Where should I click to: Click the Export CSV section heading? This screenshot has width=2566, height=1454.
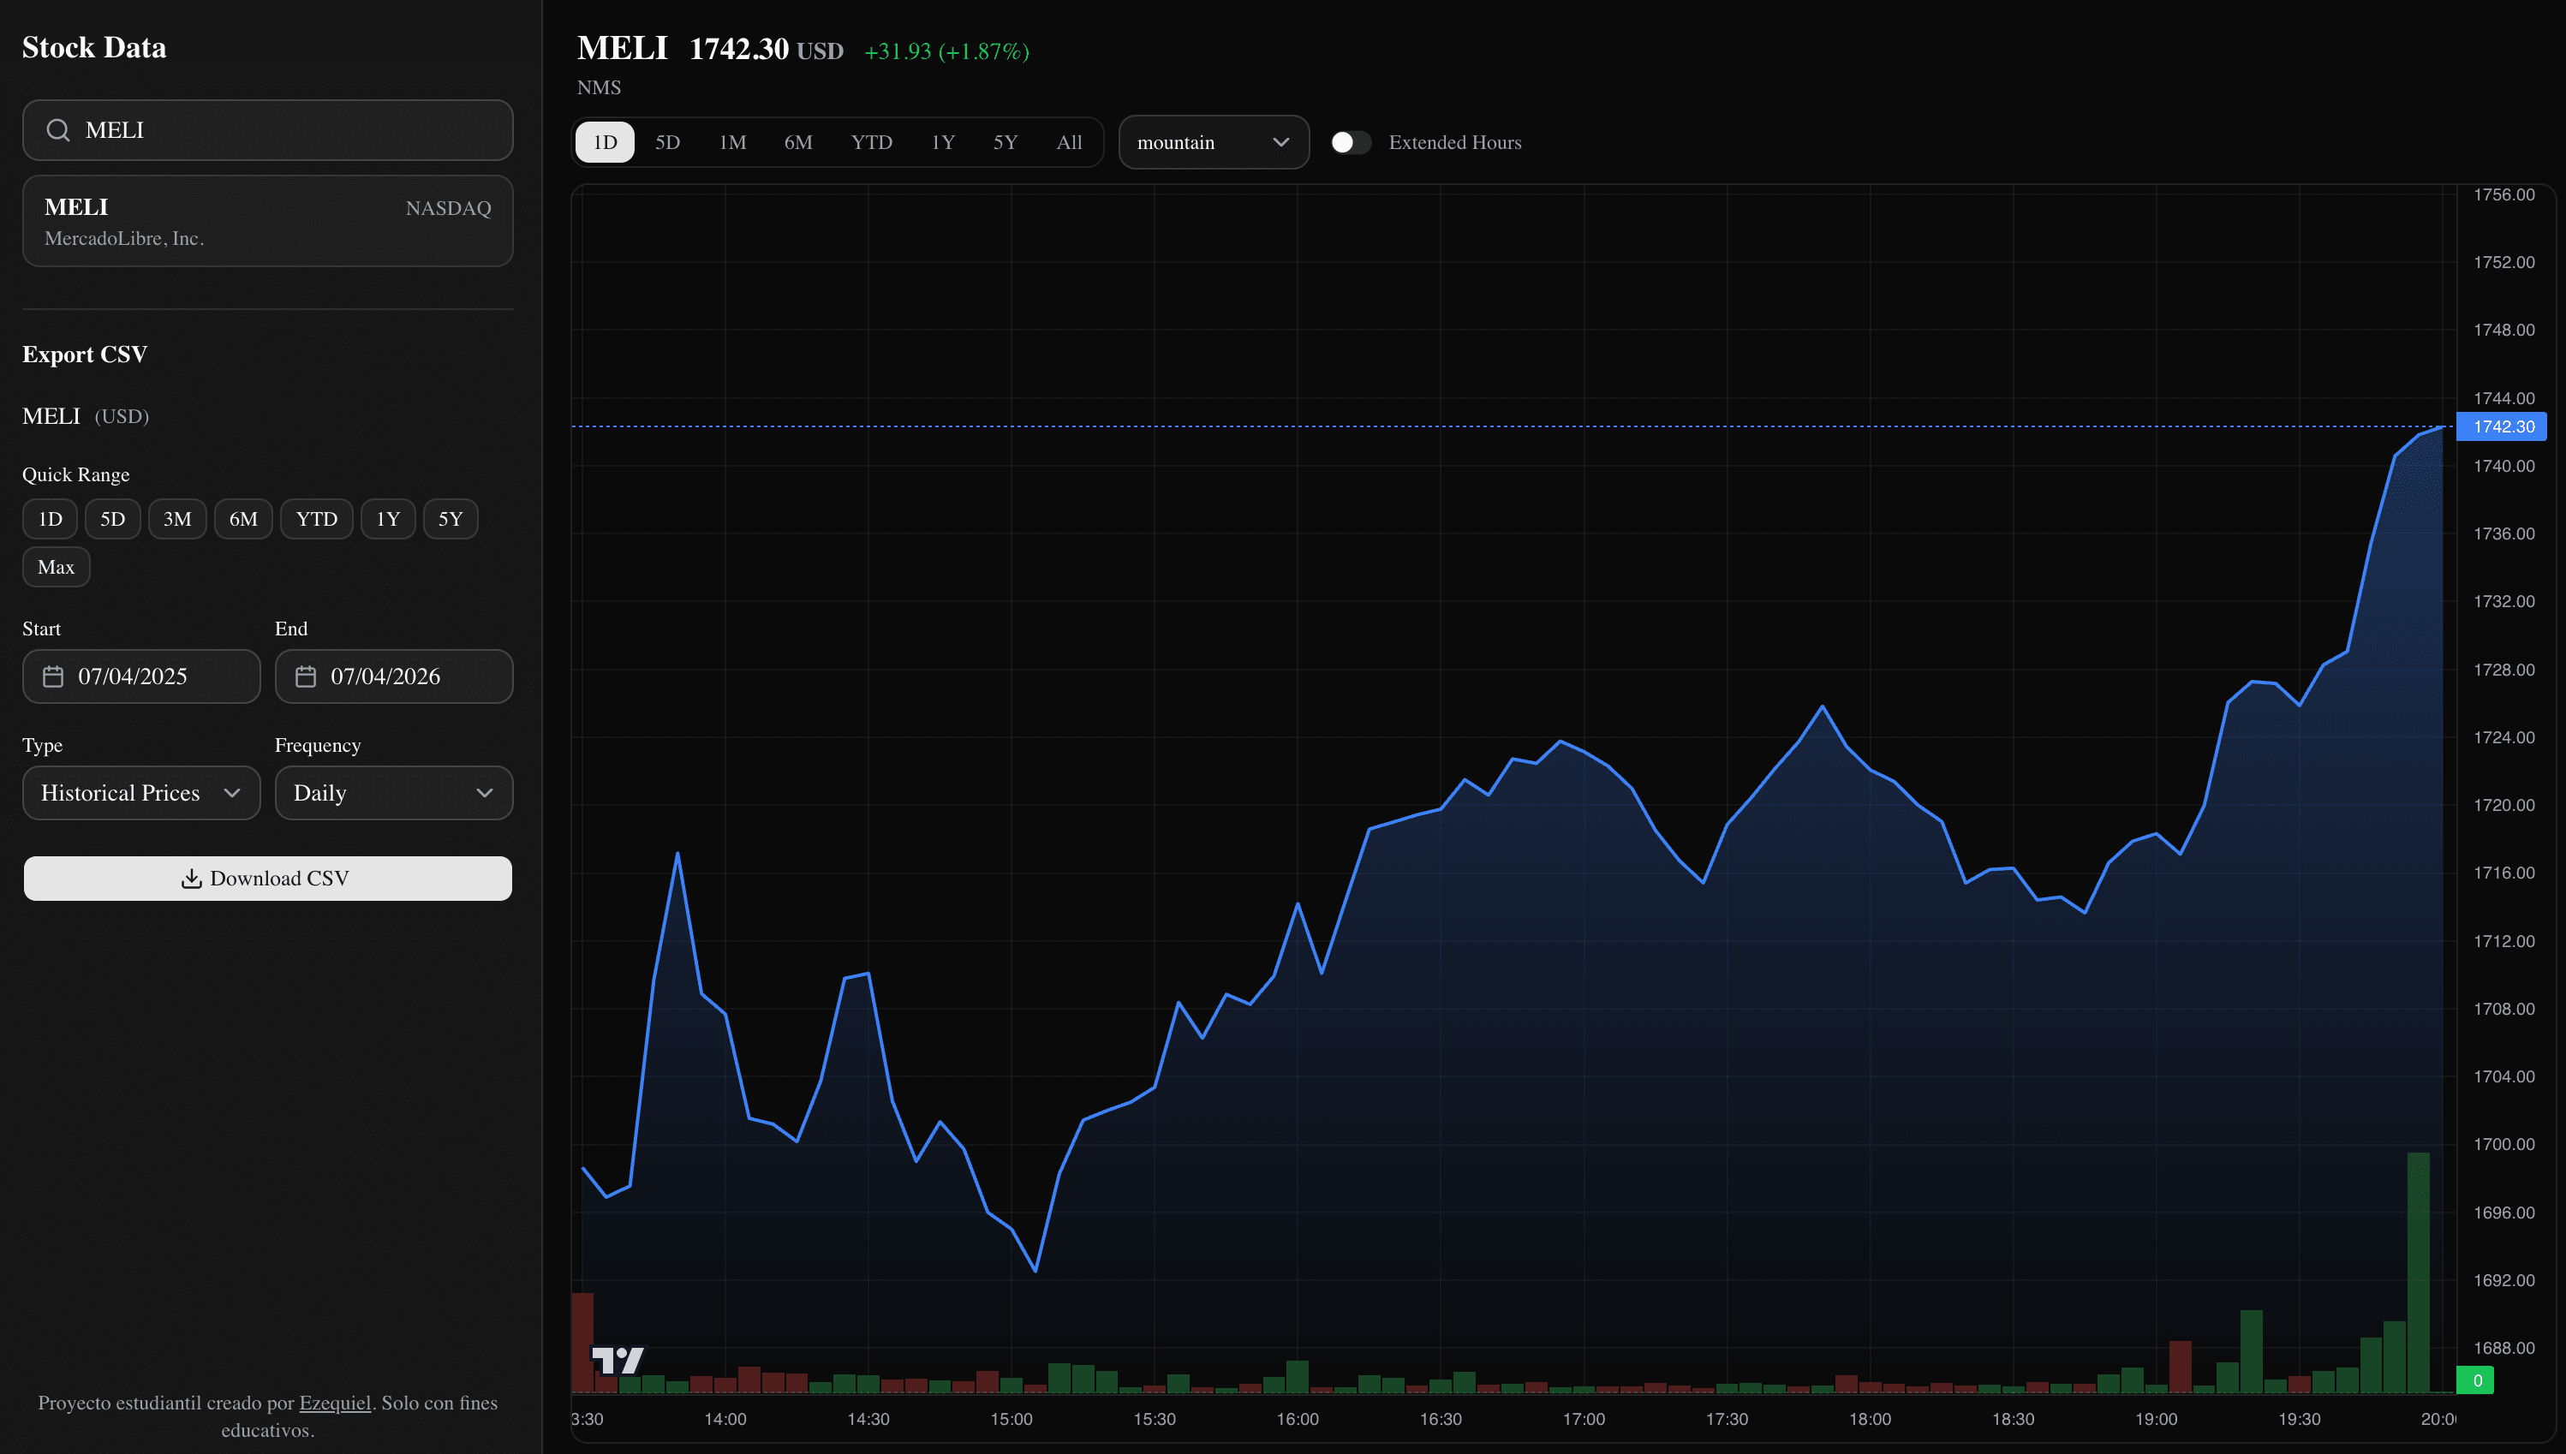pyautogui.click(x=85, y=355)
